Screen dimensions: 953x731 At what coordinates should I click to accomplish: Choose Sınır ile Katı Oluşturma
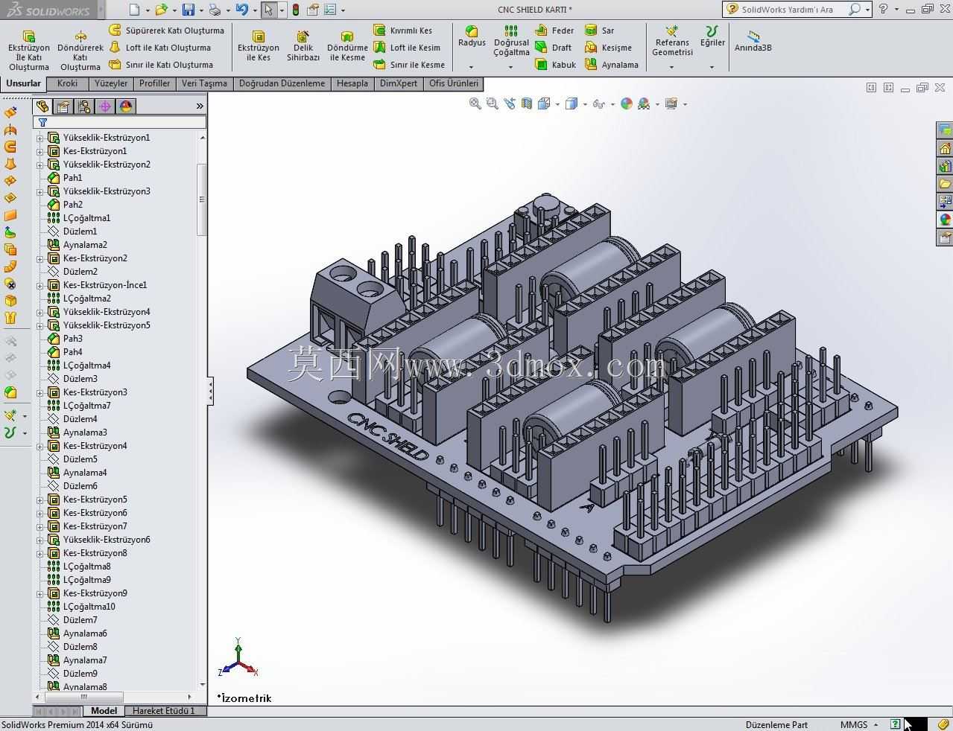click(x=161, y=65)
